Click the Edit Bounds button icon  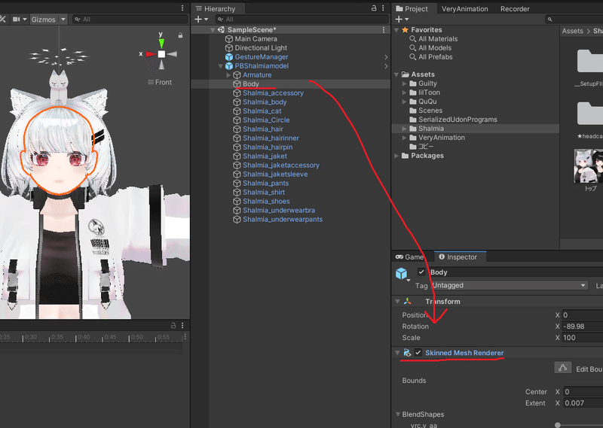pyautogui.click(x=562, y=368)
